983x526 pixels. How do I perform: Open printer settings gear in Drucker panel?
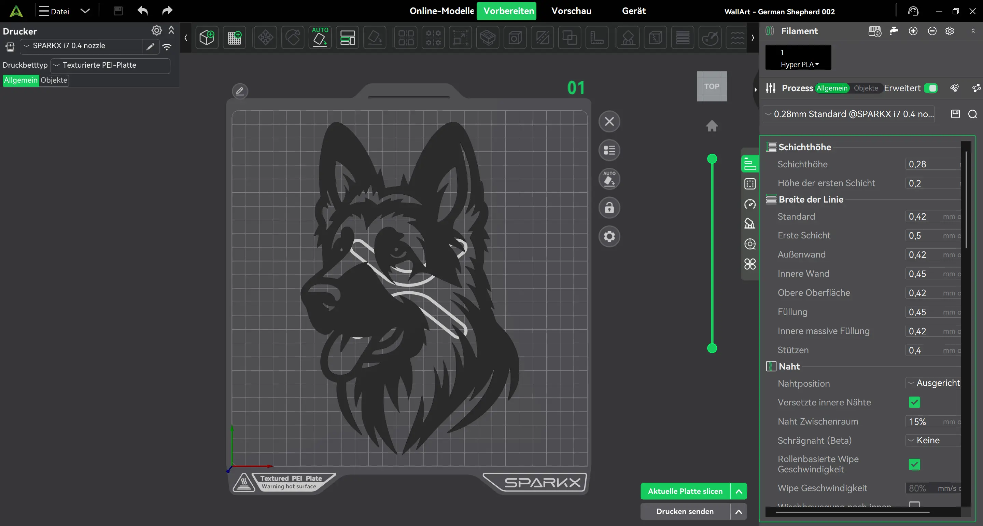(x=156, y=30)
